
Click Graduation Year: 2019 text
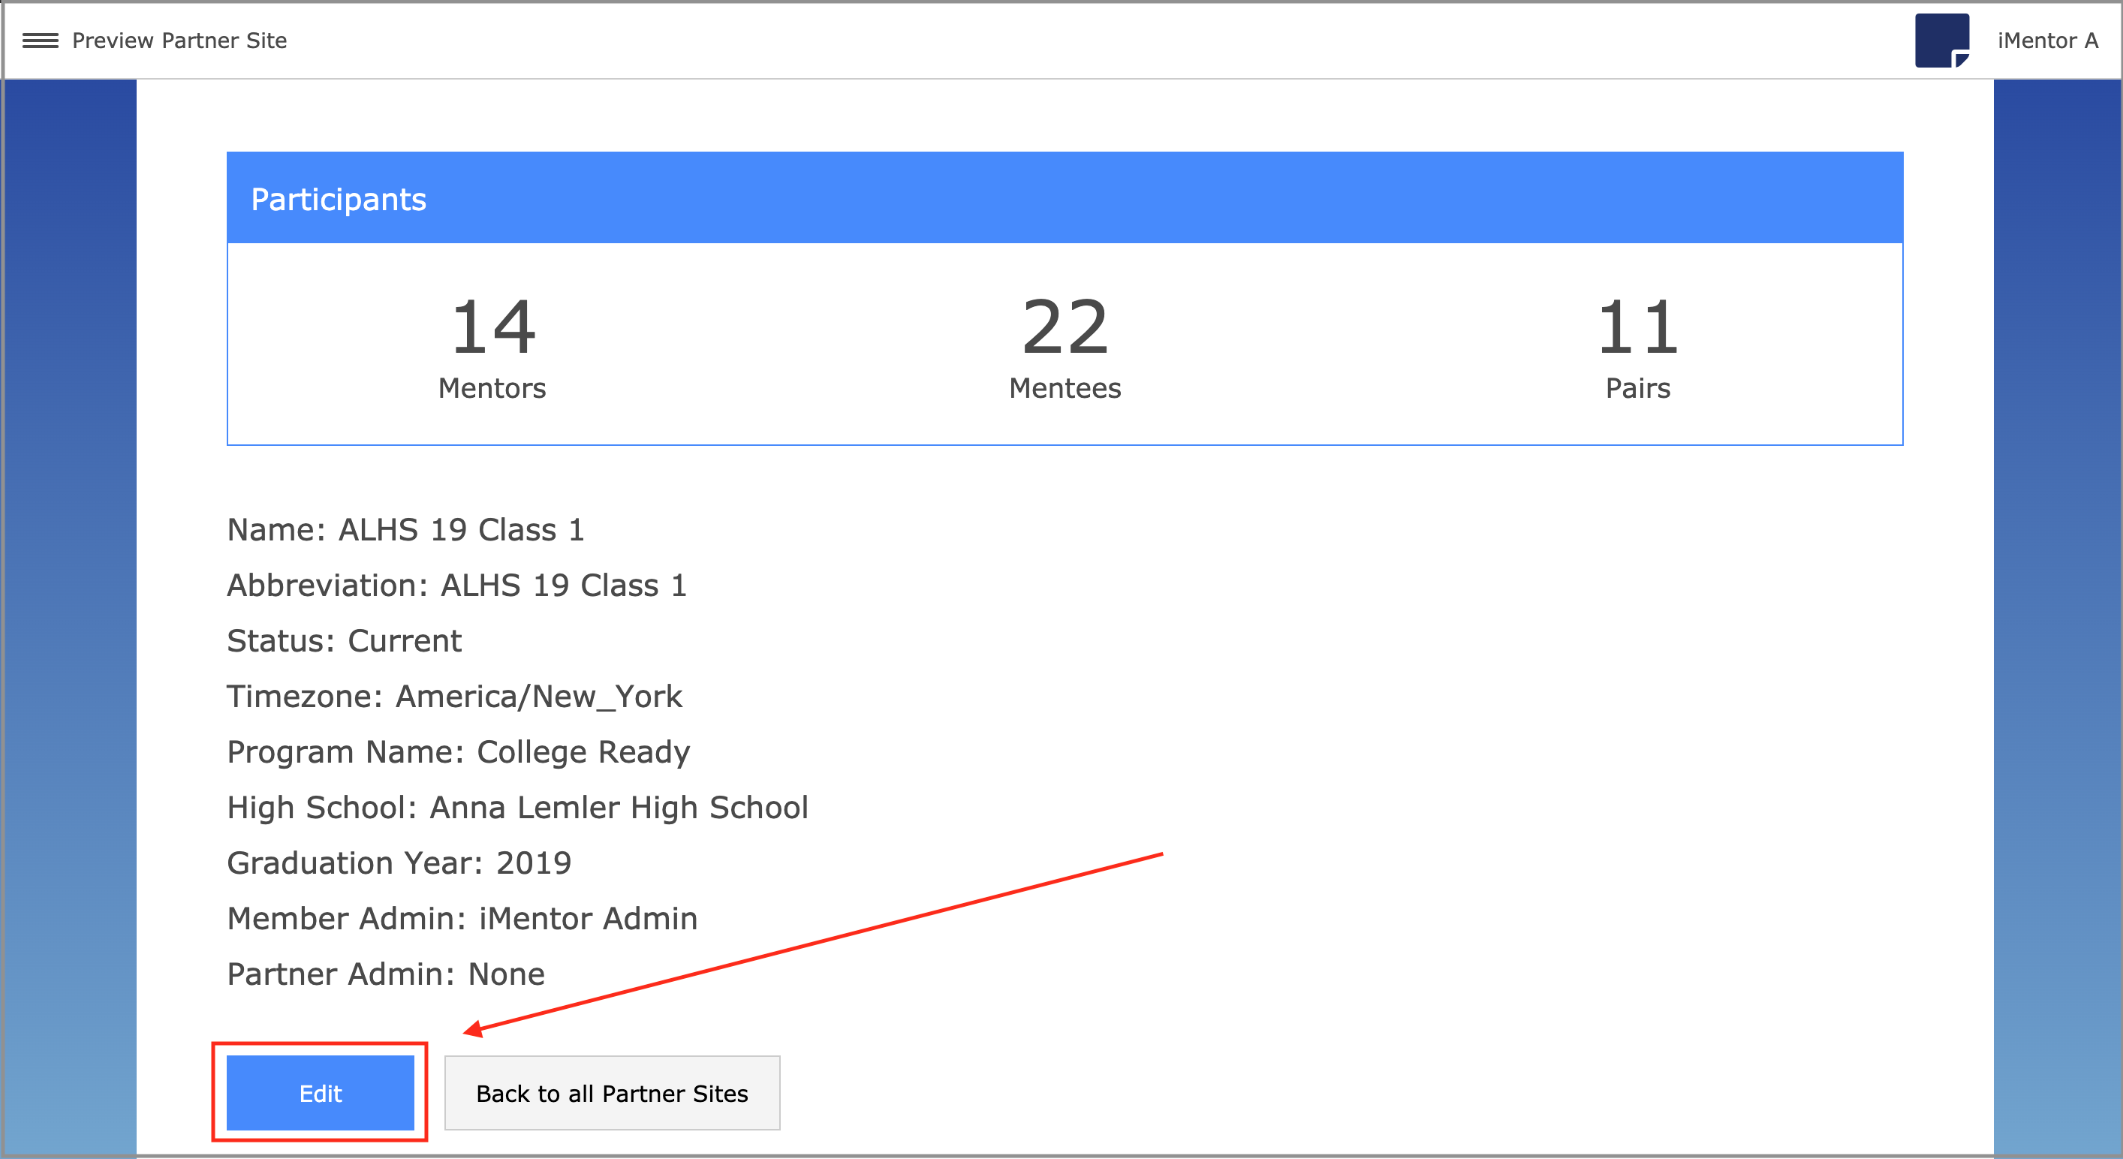[399, 862]
